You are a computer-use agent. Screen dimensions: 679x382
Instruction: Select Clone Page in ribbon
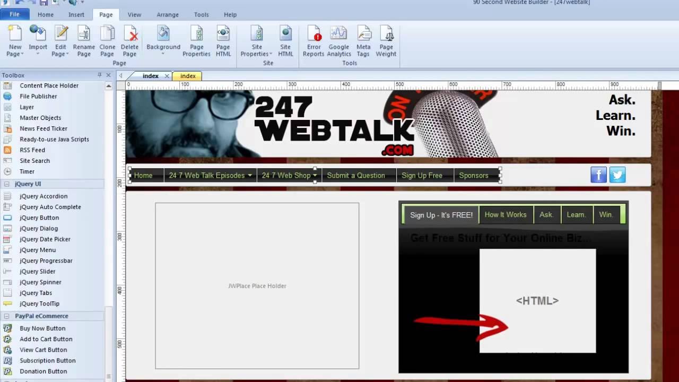(x=107, y=41)
